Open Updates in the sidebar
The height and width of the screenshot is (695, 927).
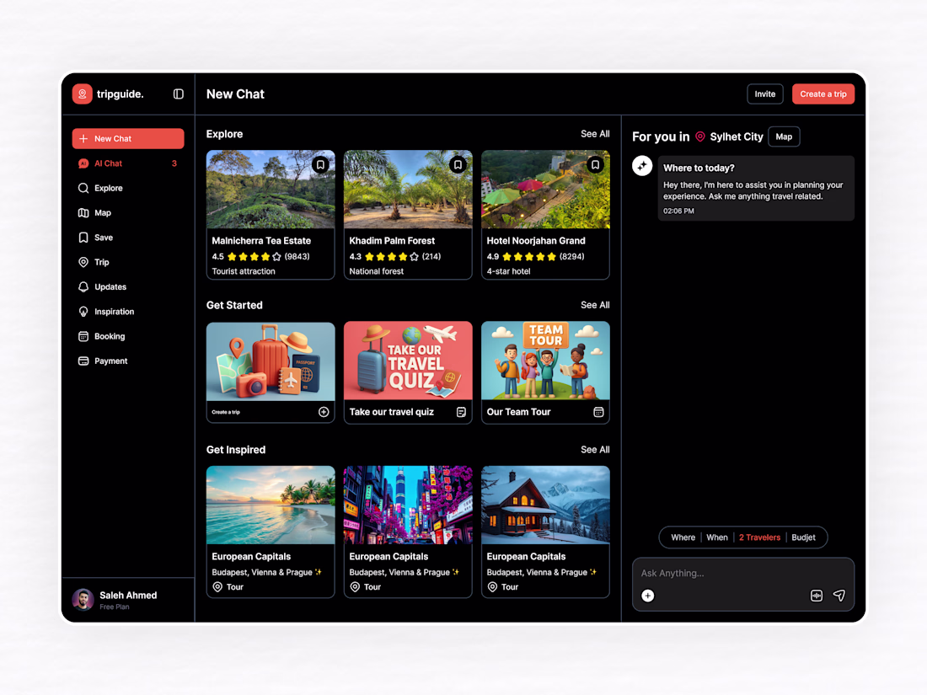pyautogui.click(x=128, y=286)
